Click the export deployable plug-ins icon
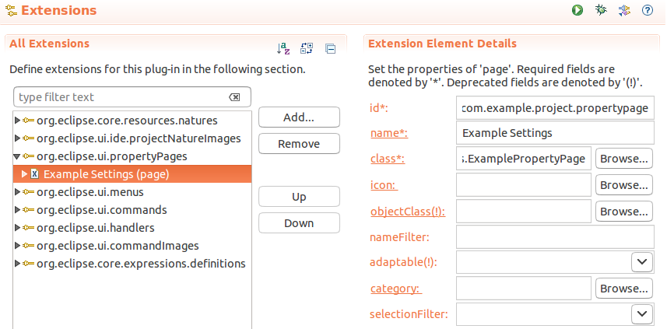Screen dimensions: 667x329 (624, 10)
